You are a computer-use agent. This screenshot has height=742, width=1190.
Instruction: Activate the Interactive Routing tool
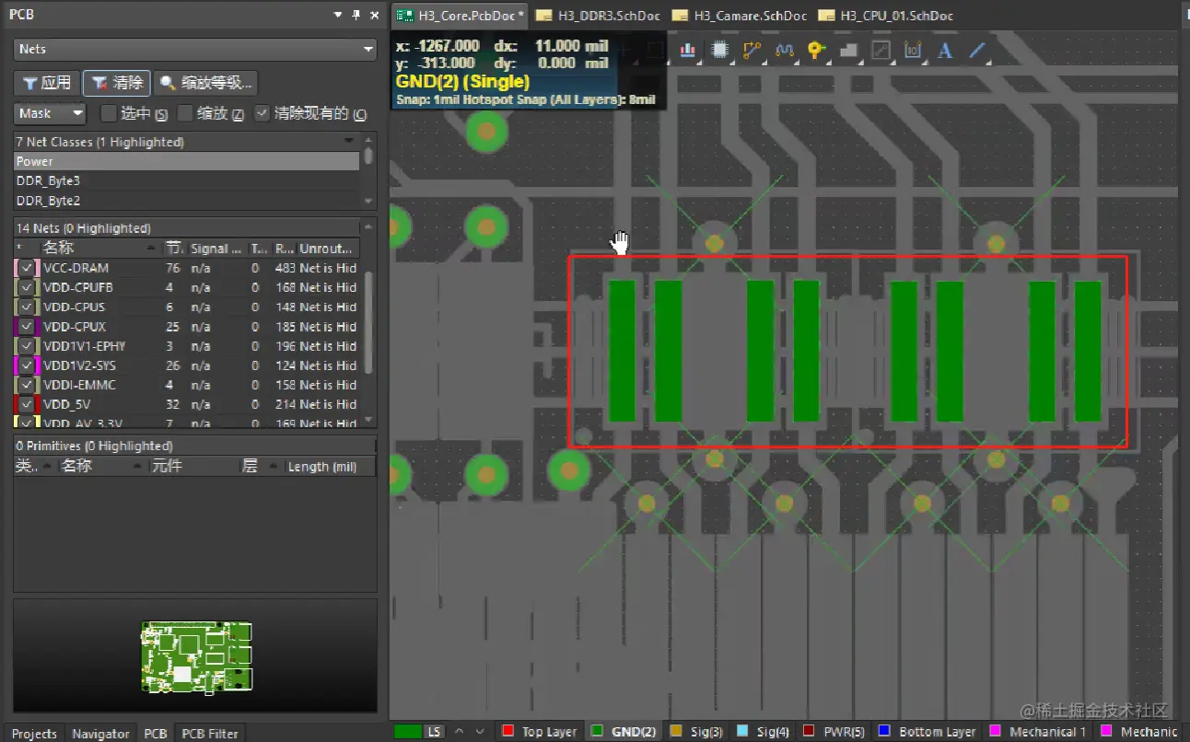(752, 51)
